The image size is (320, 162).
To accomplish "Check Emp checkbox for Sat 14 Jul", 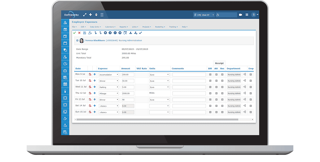I will pos(251,106).
